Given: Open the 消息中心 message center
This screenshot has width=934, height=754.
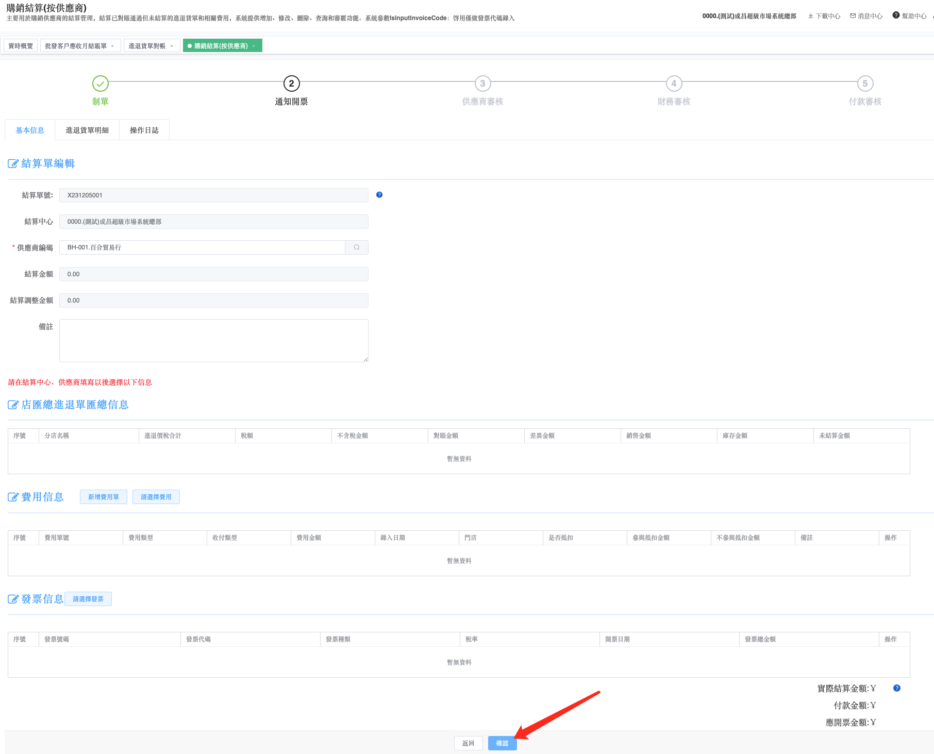Looking at the screenshot, I should click(x=866, y=16).
